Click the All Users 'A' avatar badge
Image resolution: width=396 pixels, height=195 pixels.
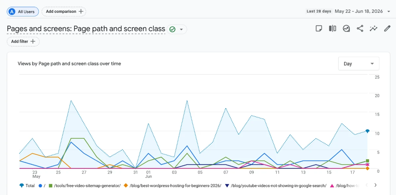point(12,12)
